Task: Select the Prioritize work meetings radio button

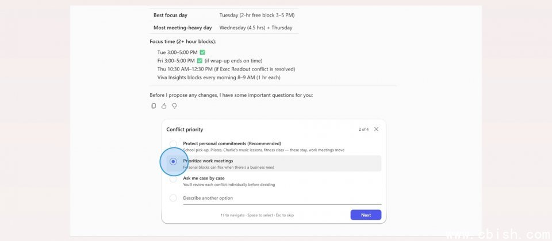Action: pyautogui.click(x=173, y=162)
